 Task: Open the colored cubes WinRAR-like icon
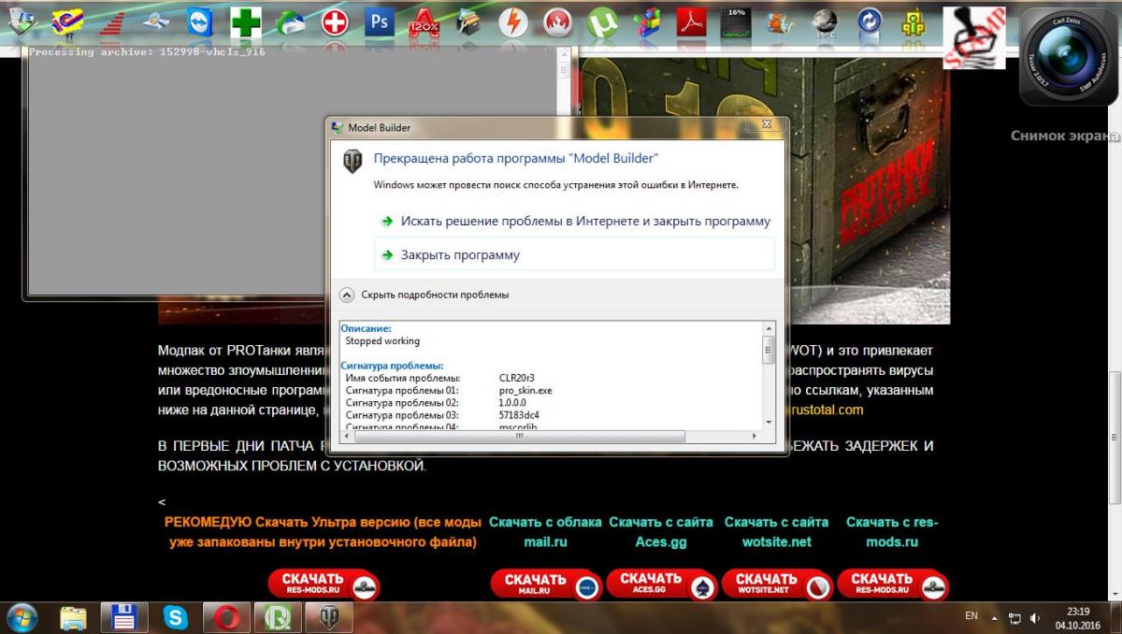(x=647, y=22)
